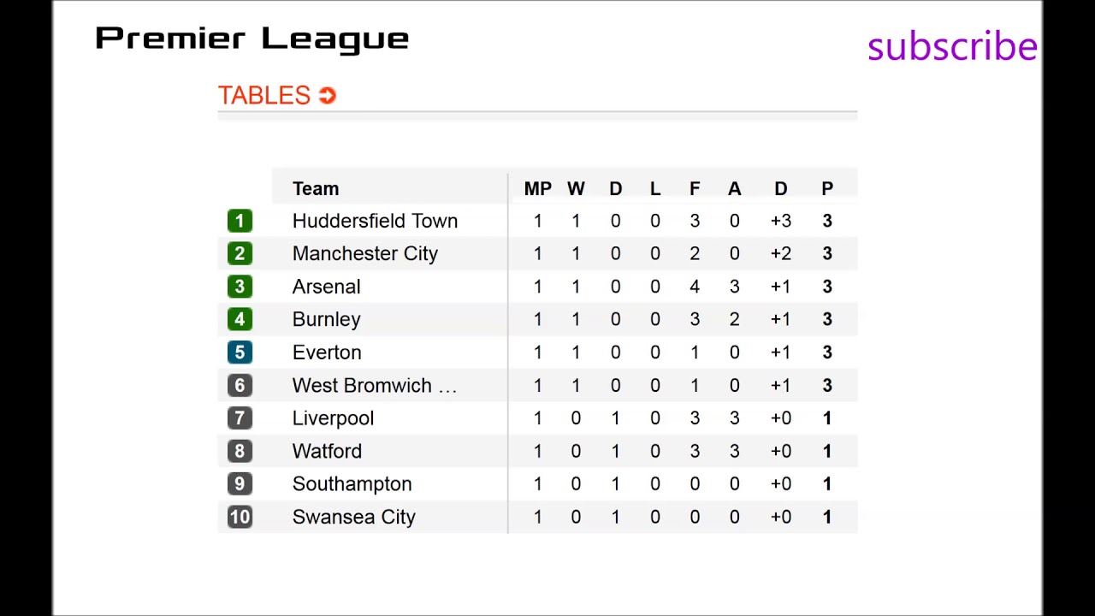This screenshot has width=1095, height=616.
Task: Open the TABLES heading link
Action: click(263, 96)
